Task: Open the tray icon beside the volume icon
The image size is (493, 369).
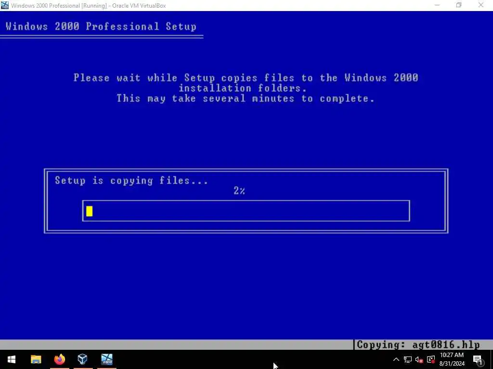Action: point(431,359)
